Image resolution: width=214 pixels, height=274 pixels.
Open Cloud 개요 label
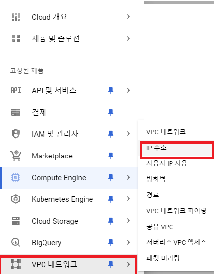(x=49, y=17)
